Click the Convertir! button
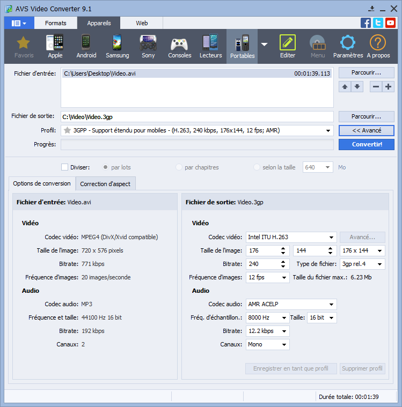 click(x=367, y=144)
